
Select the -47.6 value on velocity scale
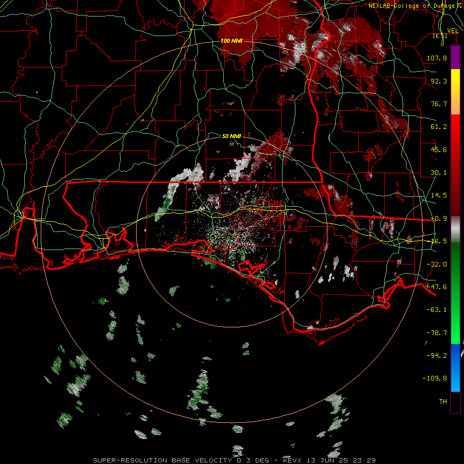coord(437,287)
